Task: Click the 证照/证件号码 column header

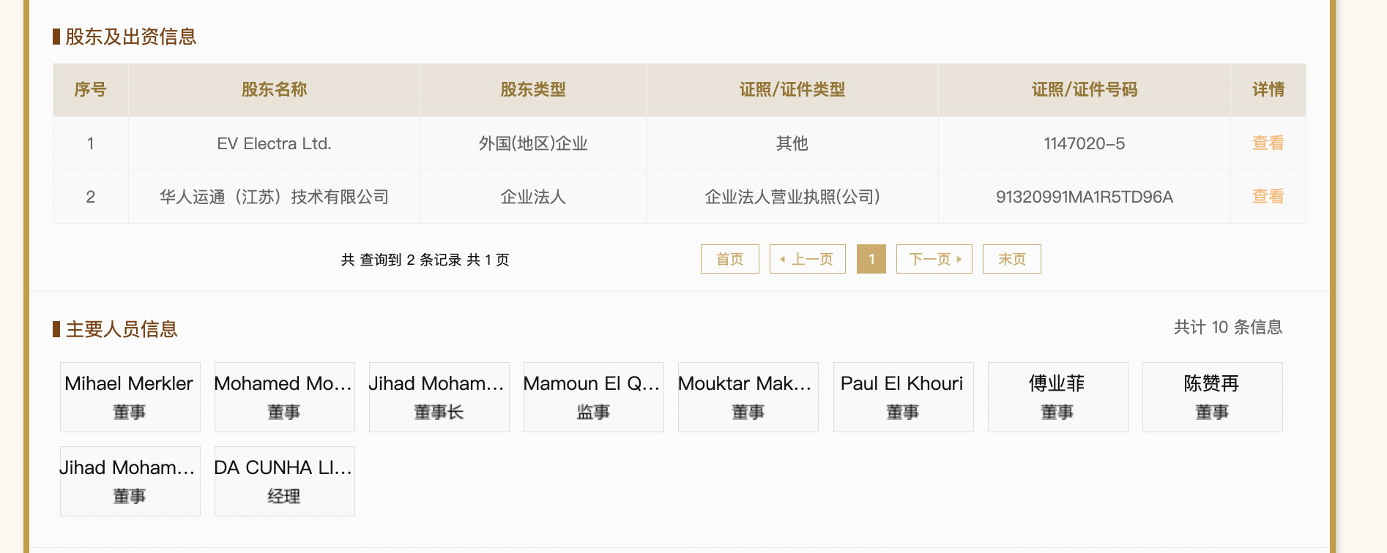Action: click(x=1084, y=89)
